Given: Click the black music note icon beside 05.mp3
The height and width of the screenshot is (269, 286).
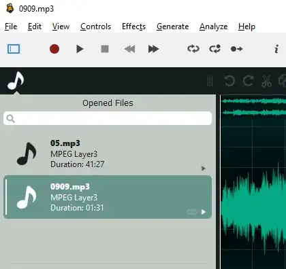Looking at the screenshot, I should tap(27, 154).
